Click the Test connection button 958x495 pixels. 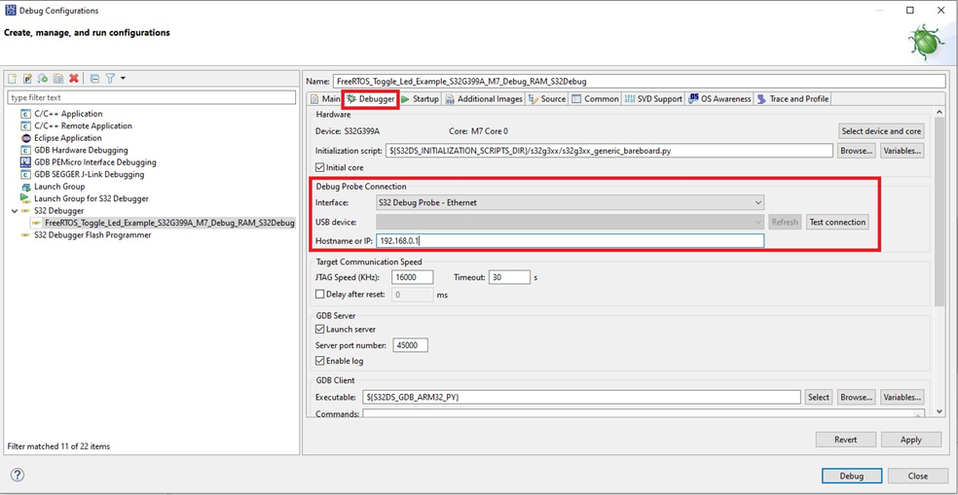(x=837, y=222)
